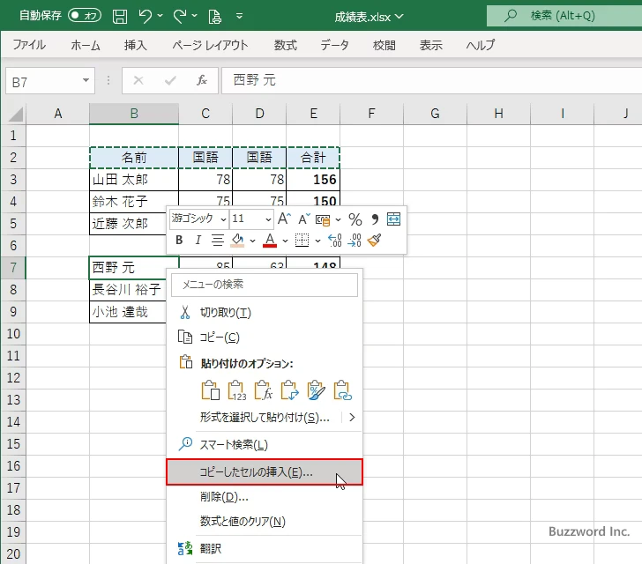
Task: Open the ファイル tab
Action: pyautogui.click(x=29, y=45)
